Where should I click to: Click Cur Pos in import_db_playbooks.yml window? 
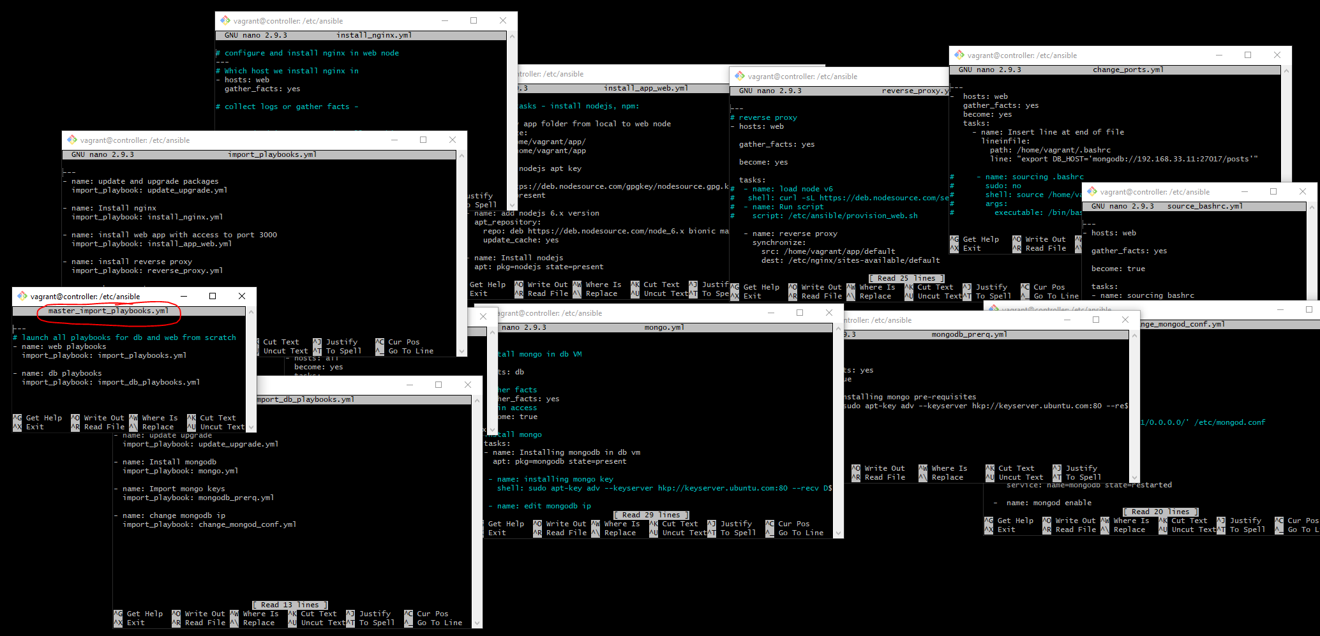[433, 613]
